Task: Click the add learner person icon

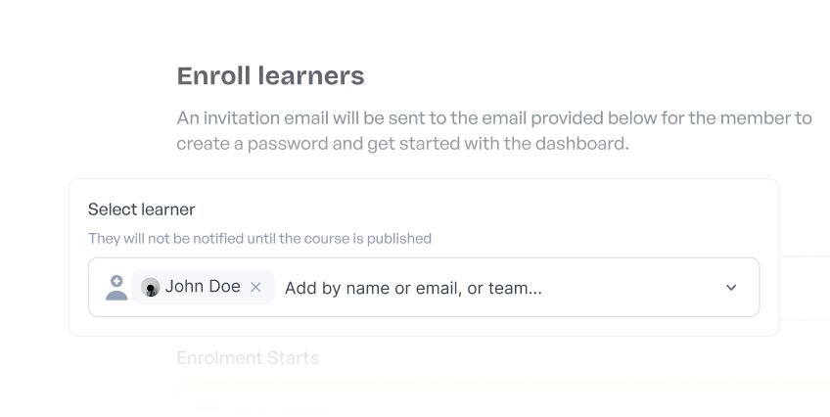Action: coord(116,287)
